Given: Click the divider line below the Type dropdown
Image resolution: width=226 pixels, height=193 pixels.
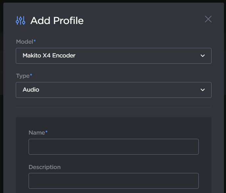Looking at the screenshot, I should (113, 107).
